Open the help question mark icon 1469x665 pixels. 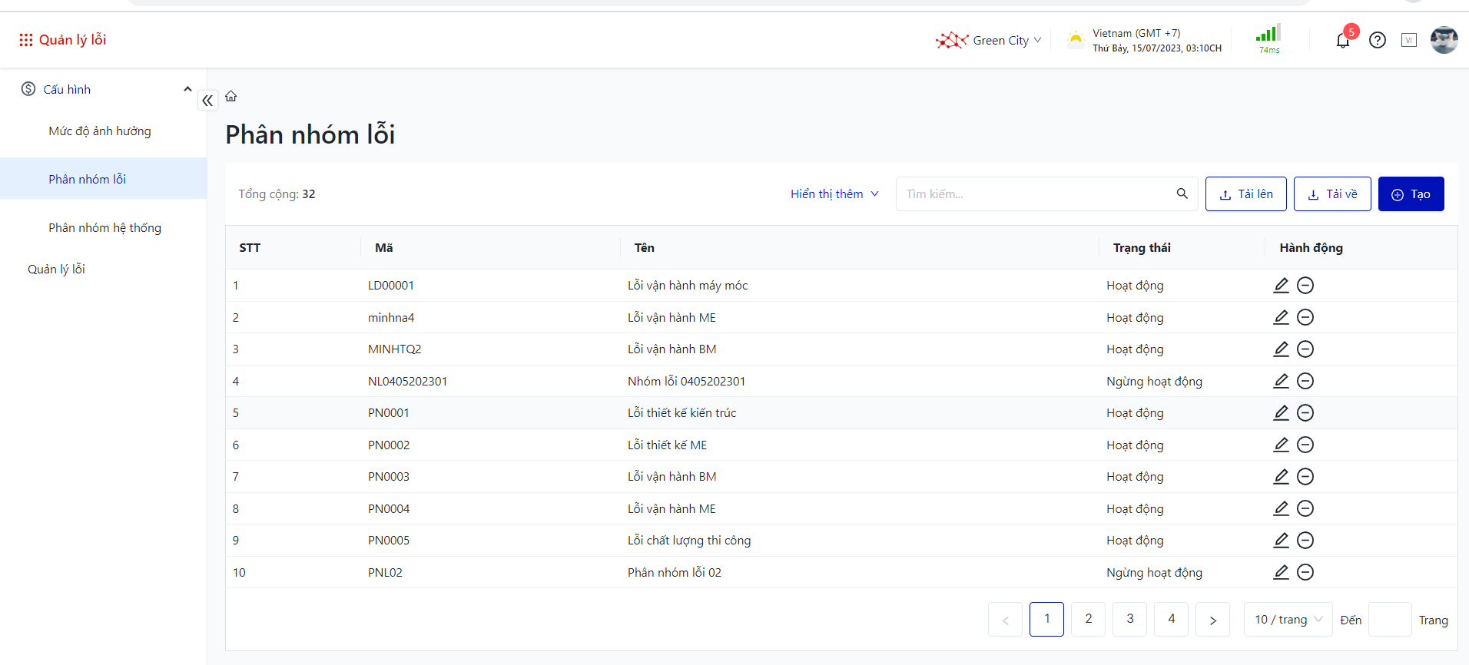tap(1378, 40)
